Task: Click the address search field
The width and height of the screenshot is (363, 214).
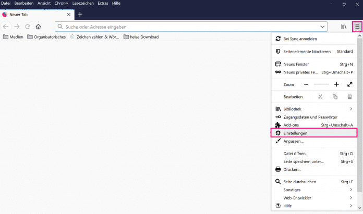Action: [x=188, y=27]
